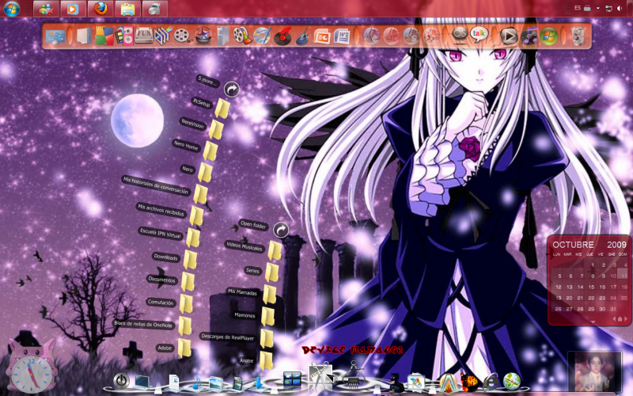Open the Explorer folder taskbar button
This screenshot has width=633, height=396.
tap(127, 9)
